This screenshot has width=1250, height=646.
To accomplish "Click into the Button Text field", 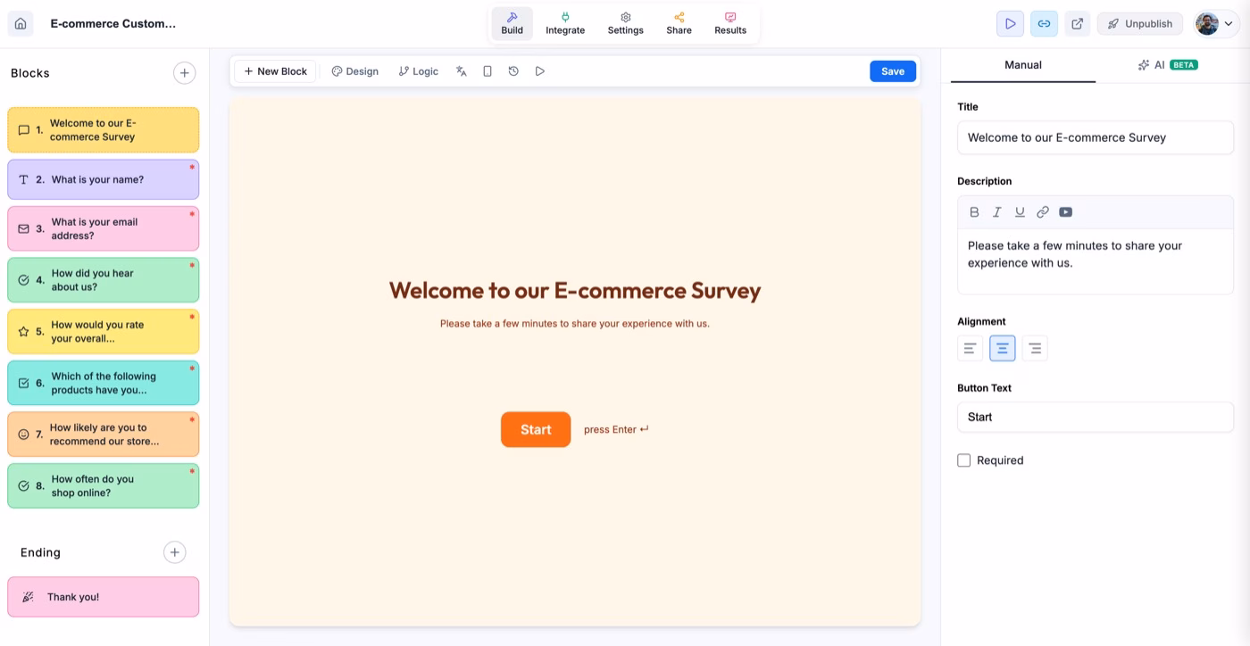I will [1096, 417].
